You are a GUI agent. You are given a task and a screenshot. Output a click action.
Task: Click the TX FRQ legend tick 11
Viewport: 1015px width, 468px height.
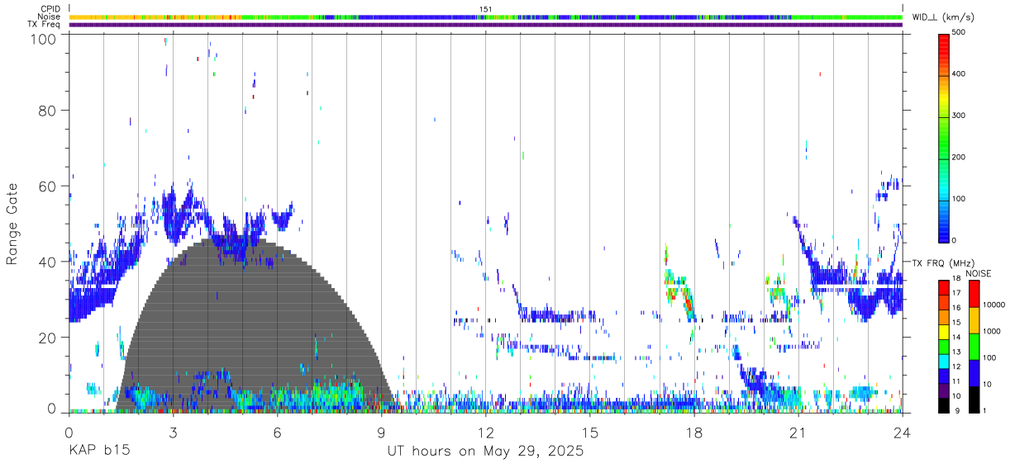click(956, 381)
